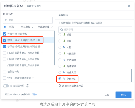Click the 清除 link
Viewport: 135px width, 108px height.
click(34, 94)
